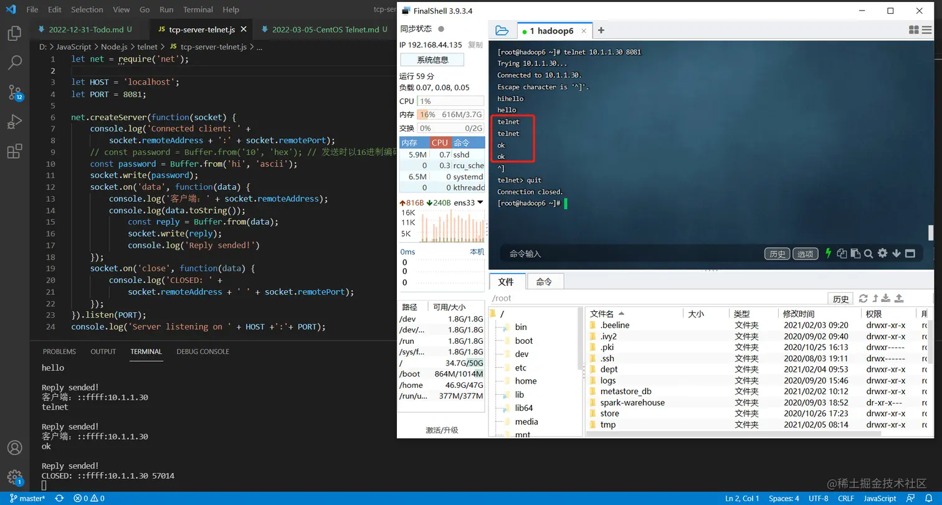The height and width of the screenshot is (505, 942).
Task: Open the Help menu in VS Code
Action: coord(231,10)
